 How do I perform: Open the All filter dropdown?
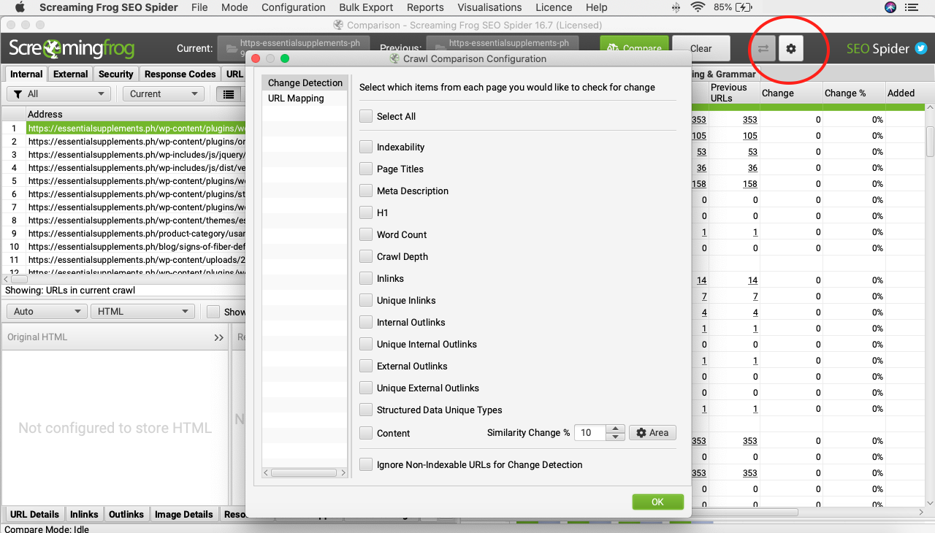coord(58,94)
